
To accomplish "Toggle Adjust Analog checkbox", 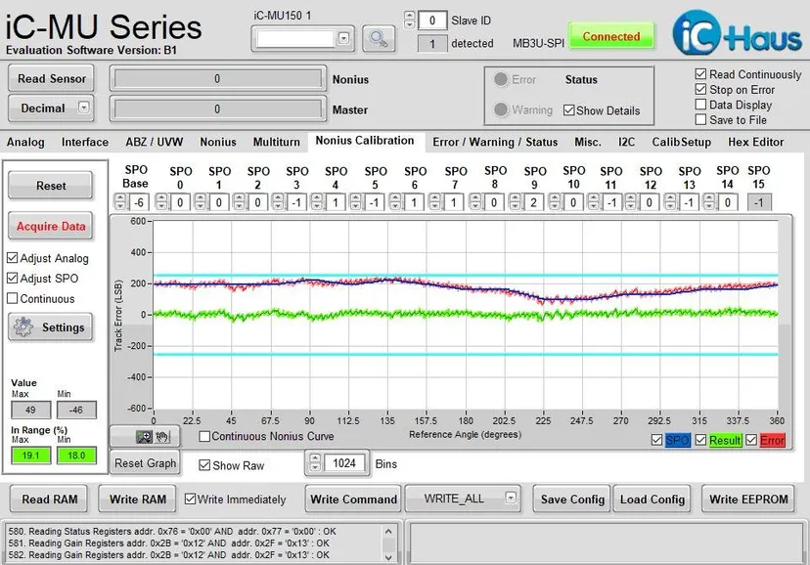I will coord(13,257).
